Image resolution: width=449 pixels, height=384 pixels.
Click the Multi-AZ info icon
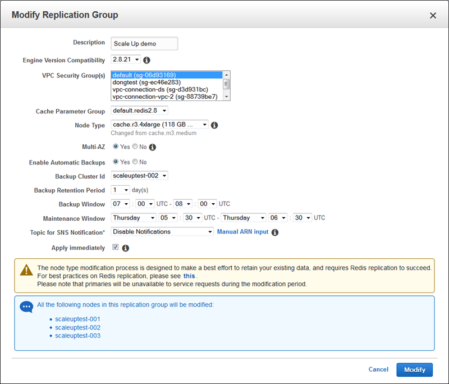pyautogui.click(x=152, y=147)
